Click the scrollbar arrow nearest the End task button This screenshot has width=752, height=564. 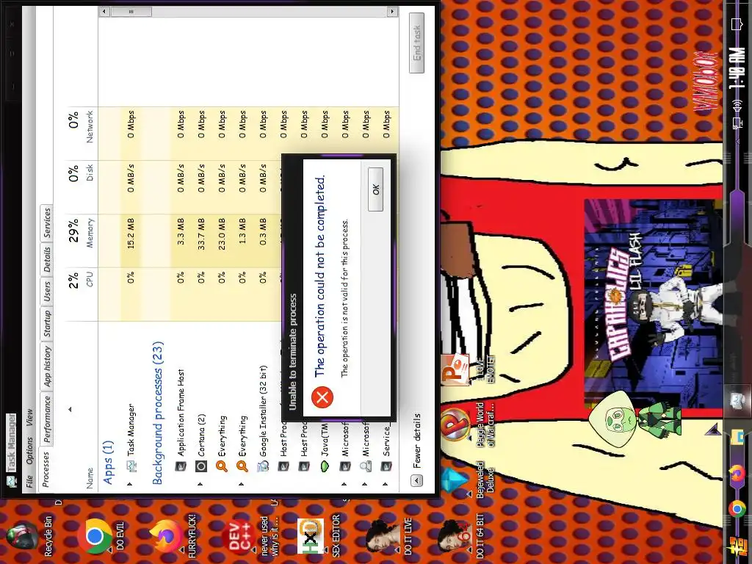pyautogui.click(x=393, y=11)
